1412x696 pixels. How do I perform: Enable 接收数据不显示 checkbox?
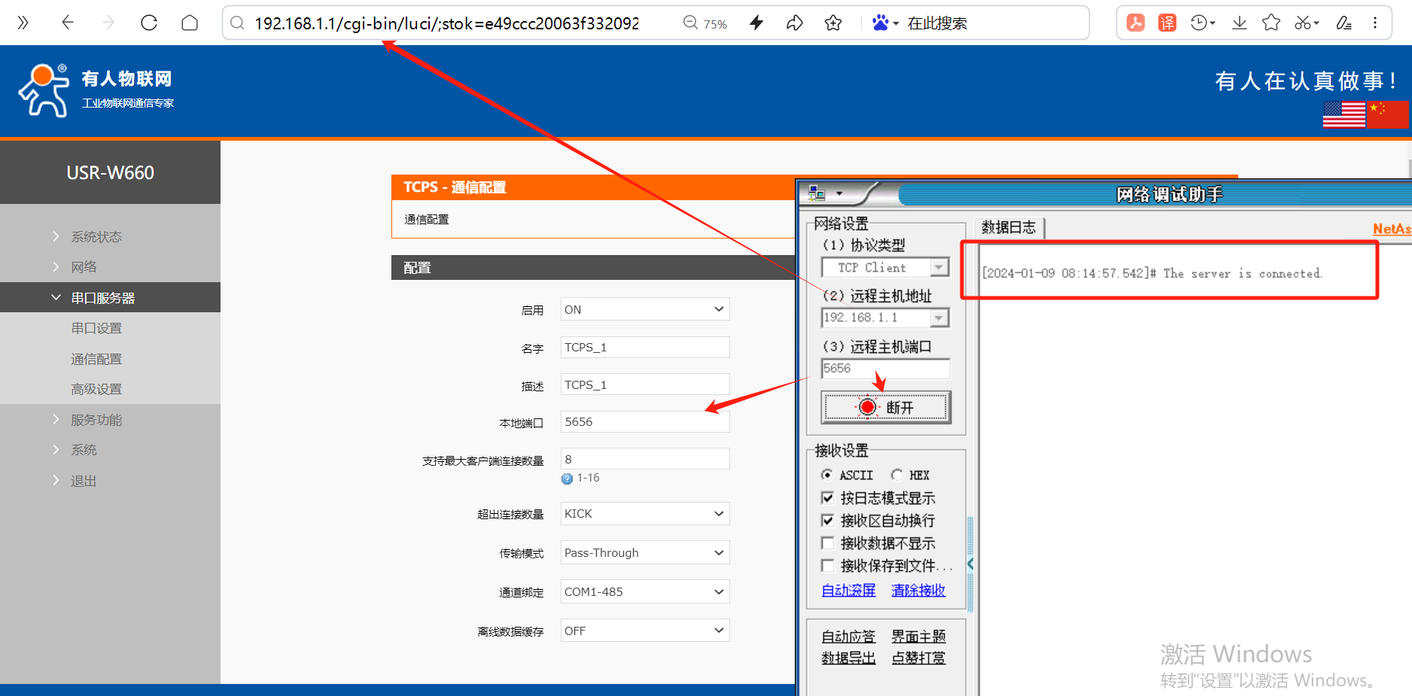(x=828, y=543)
